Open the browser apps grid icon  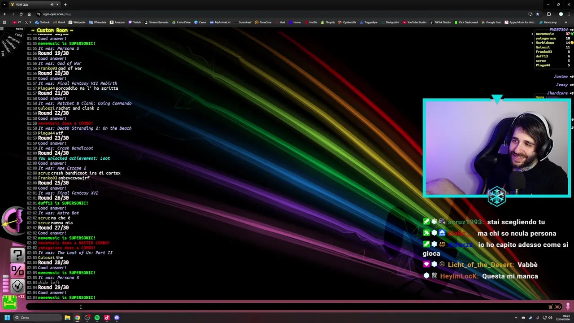(5, 22)
